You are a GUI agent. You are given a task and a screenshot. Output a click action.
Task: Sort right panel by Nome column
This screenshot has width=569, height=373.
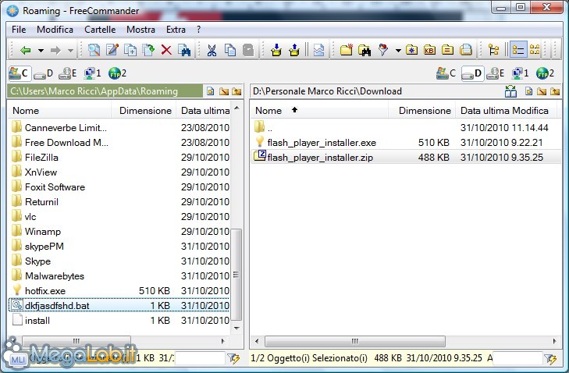(319, 110)
